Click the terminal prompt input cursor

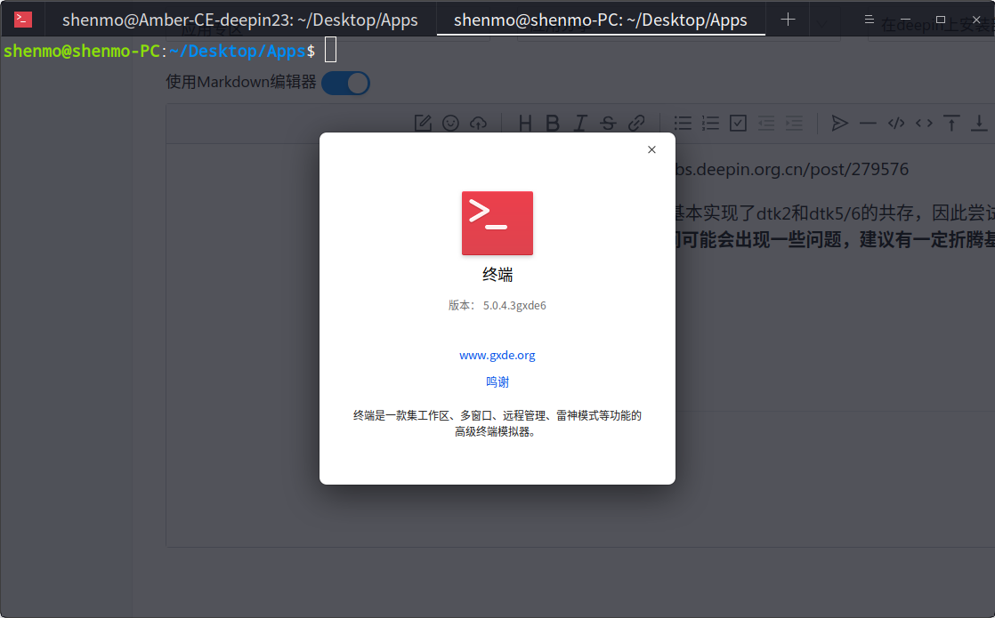tap(330, 50)
